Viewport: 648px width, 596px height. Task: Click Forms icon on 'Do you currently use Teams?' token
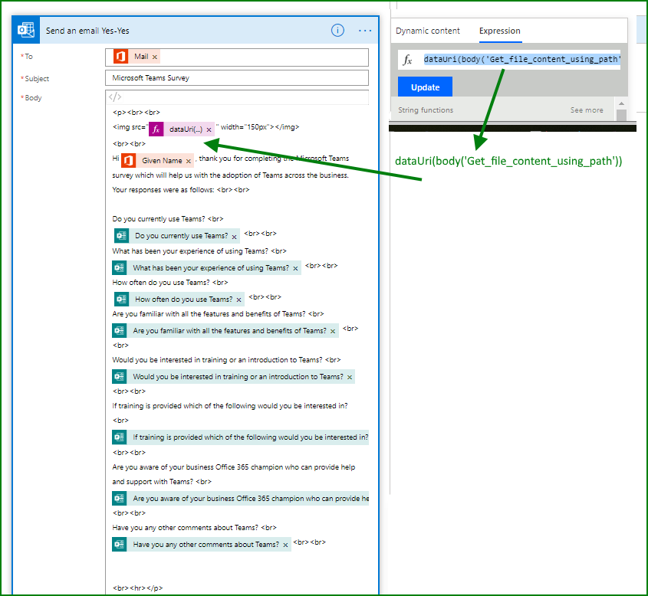click(121, 236)
